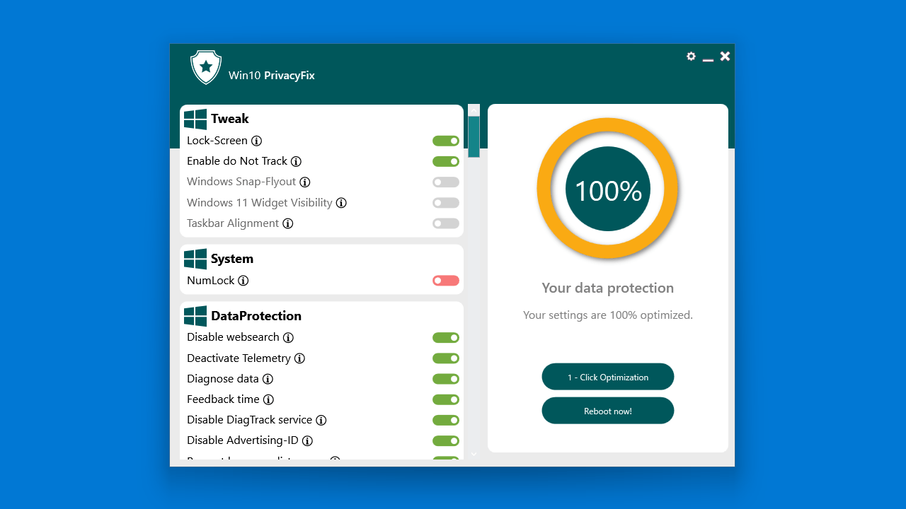The image size is (906, 509).
Task: Toggle Enable do Not Track off
Action: point(446,161)
